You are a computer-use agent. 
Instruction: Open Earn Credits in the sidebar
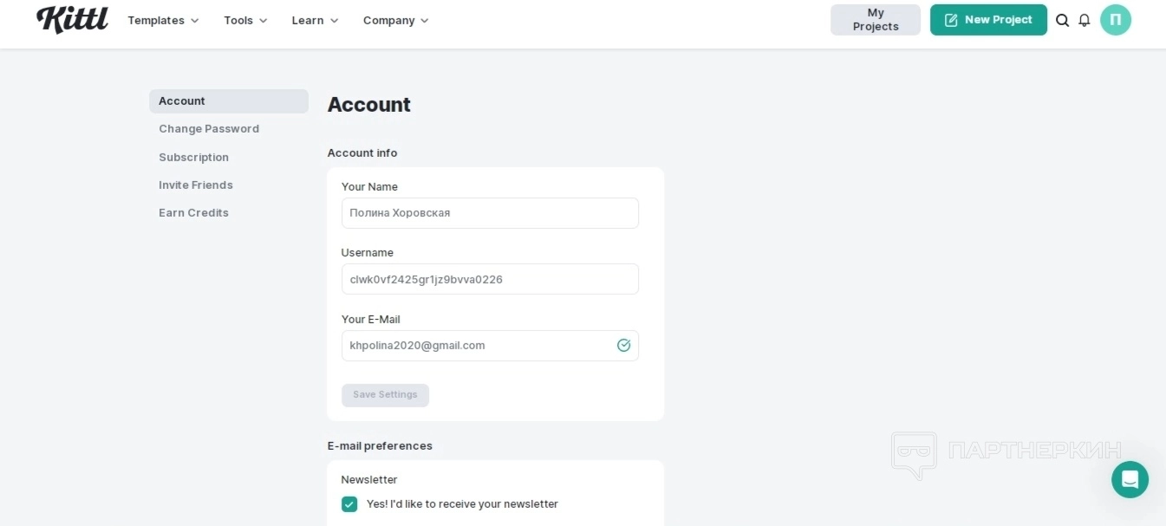193,213
